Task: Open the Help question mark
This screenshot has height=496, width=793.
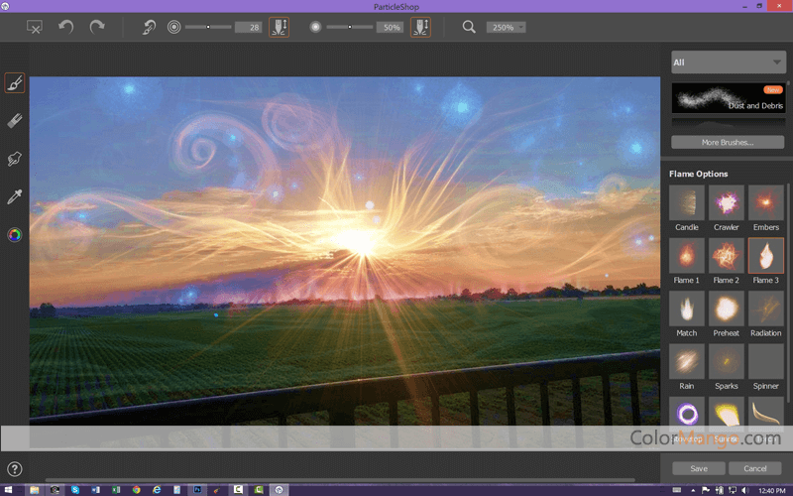Action: [x=15, y=469]
